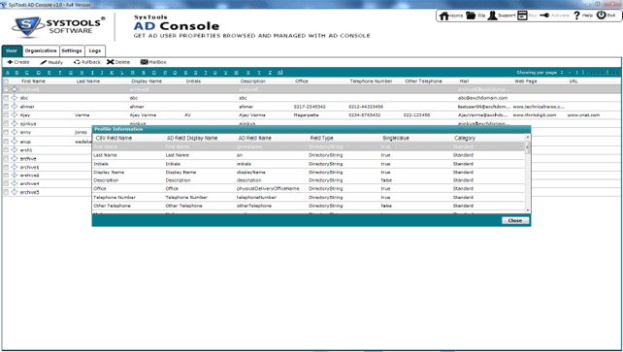Sort by Telephone Number column header
623x352 pixels.
pos(371,80)
